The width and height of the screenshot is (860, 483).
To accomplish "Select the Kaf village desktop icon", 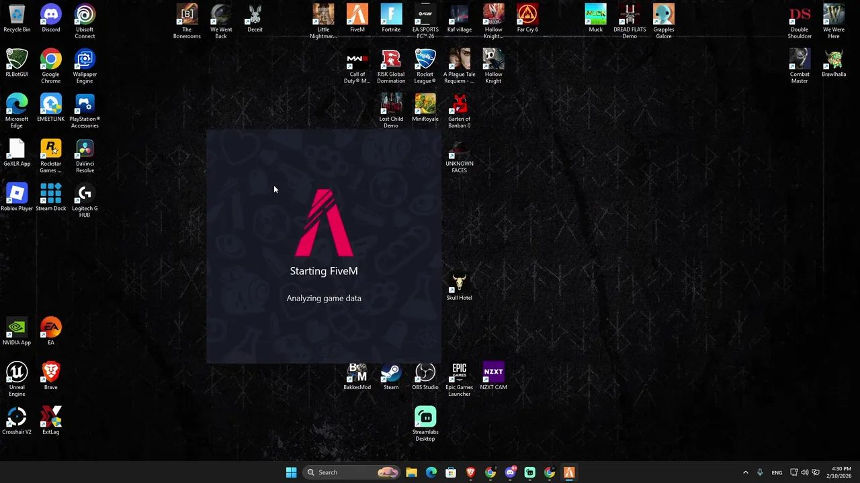I will coord(459,19).
